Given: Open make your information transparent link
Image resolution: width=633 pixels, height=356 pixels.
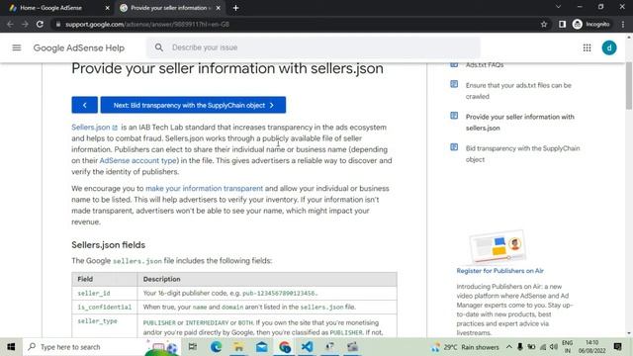Looking at the screenshot, I should click(x=204, y=189).
